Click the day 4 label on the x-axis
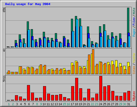Screen dimensions: 137x107 [x=21, y=104]
